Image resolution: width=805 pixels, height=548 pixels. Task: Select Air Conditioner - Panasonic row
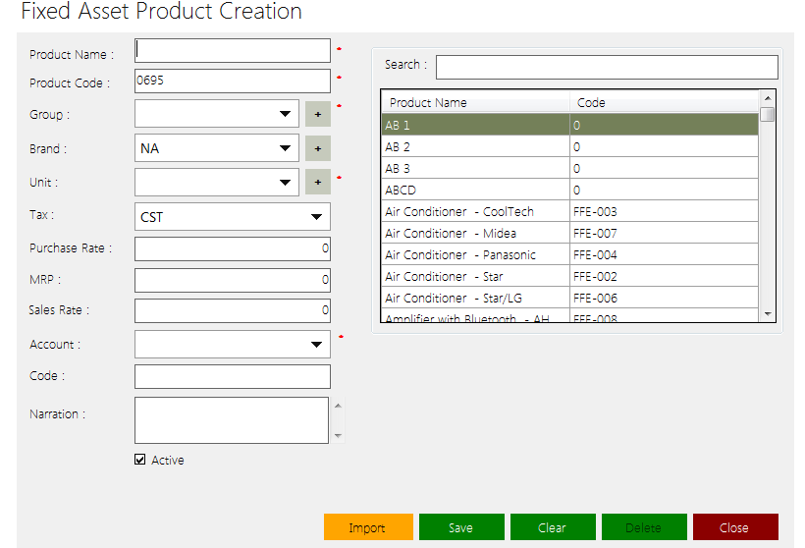tap(475, 254)
